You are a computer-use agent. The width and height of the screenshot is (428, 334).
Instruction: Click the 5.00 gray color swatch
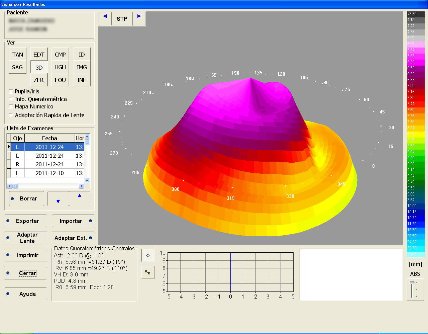coord(416,38)
